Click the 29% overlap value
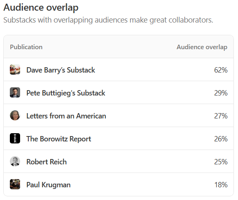This screenshot has width=238, height=200. 221,93
